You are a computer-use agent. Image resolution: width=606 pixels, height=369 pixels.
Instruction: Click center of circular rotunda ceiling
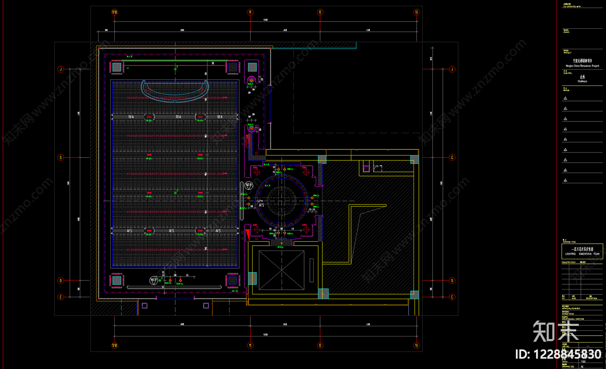pyautogui.click(x=281, y=201)
